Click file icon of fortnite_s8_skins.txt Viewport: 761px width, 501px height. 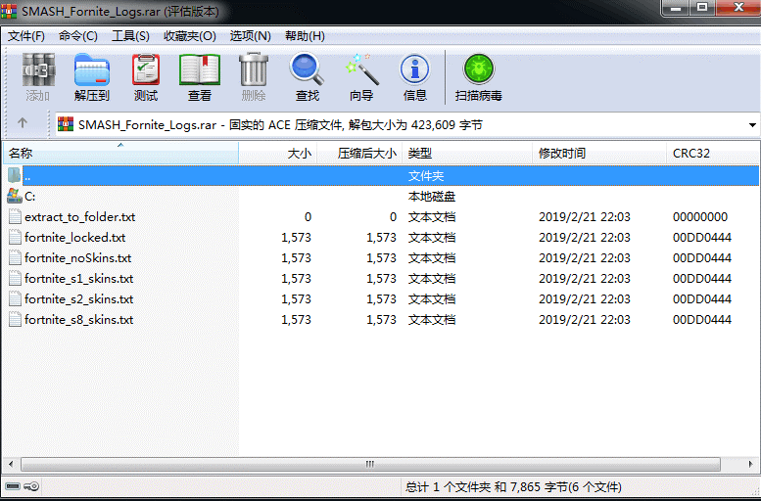tap(15, 320)
